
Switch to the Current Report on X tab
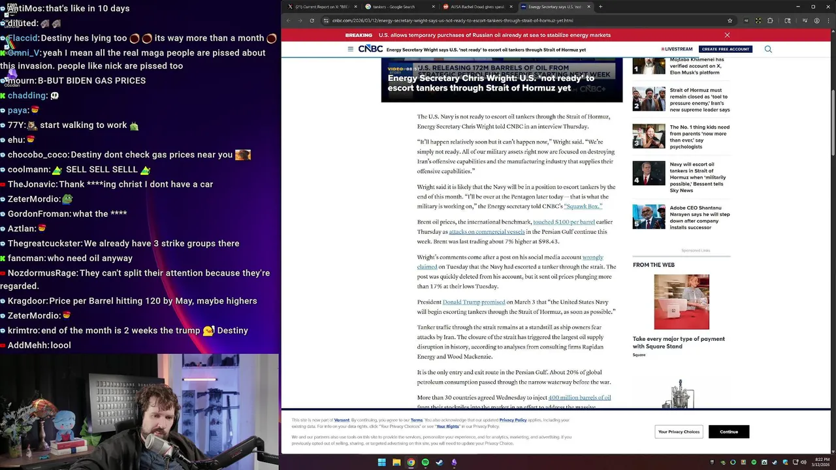[x=321, y=7]
